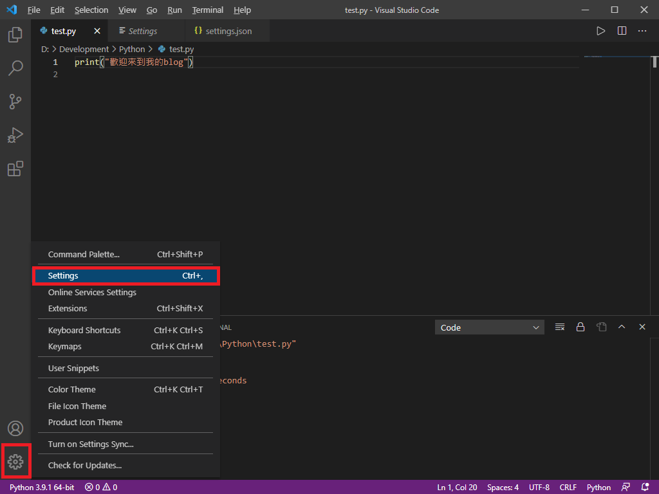Choose User Snippets menu entry
Viewport: 659px width, 494px height.
pos(125,369)
